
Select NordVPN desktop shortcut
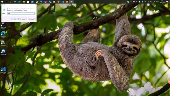(x=3, y=52)
